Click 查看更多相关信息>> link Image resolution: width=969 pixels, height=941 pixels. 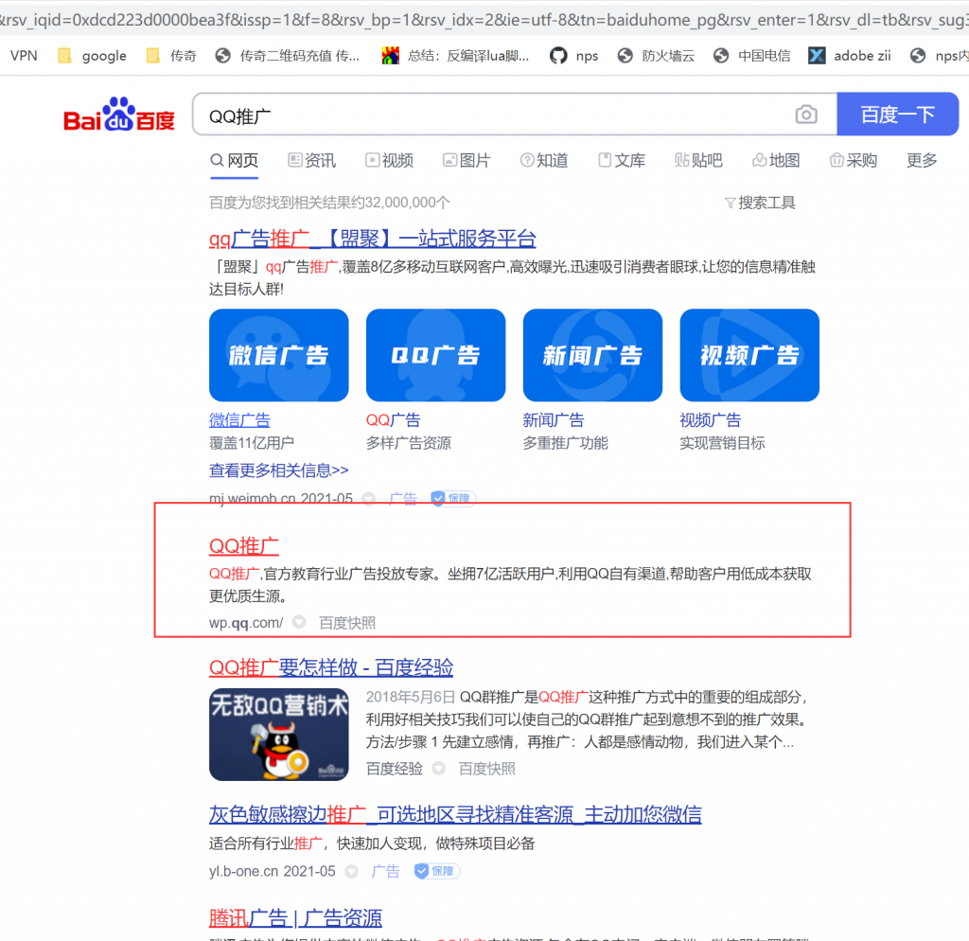279,470
